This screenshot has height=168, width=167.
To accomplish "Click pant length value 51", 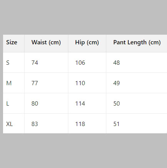I will coord(116,124).
